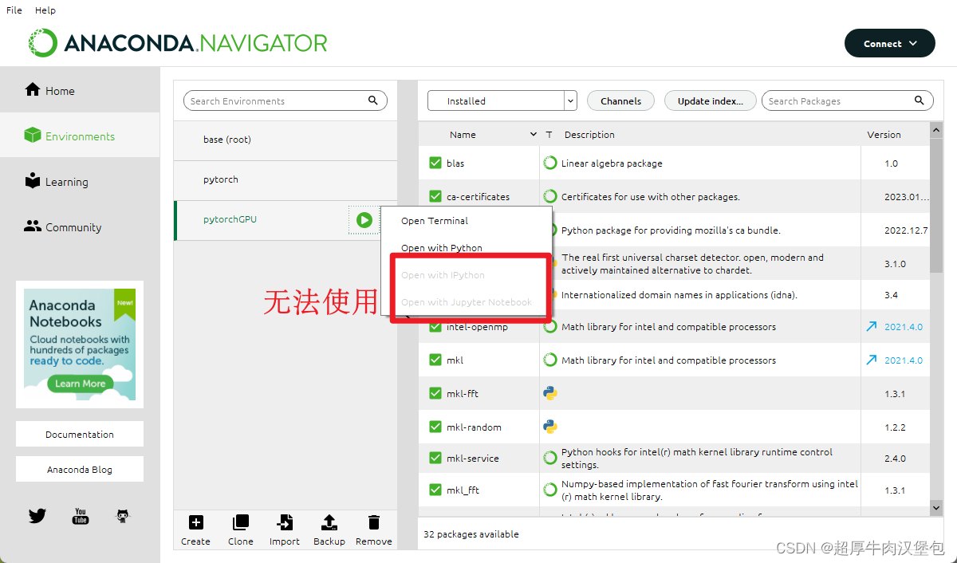957x563 pixels.
Task: Toggle the mkl-random package checkbox
Action: [x=435, y=427]
